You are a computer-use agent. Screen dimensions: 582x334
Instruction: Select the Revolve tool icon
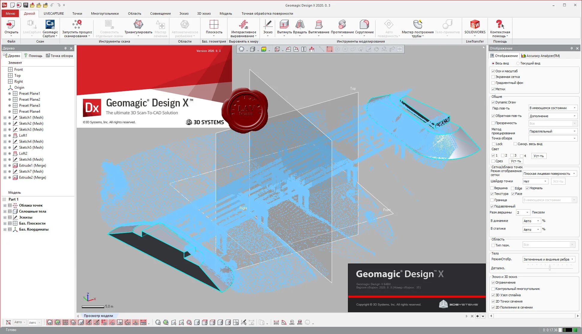point(300,25)
